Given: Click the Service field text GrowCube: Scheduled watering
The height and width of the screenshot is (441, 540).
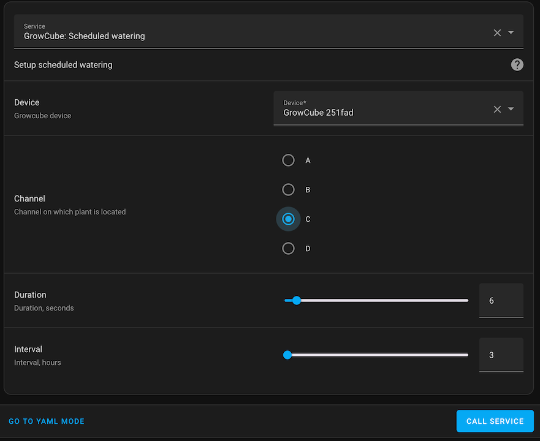Looking at the screenshot, I should (x=85, y=36).
